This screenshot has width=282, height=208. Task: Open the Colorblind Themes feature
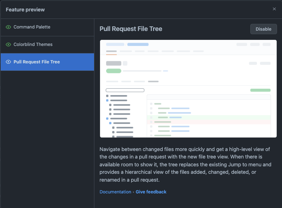33,45
